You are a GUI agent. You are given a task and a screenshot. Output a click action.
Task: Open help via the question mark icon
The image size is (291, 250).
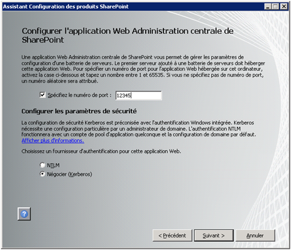[24, 214]
